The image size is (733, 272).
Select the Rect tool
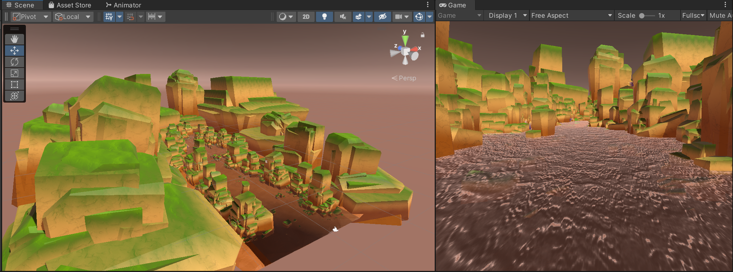(x=15, y=85)
